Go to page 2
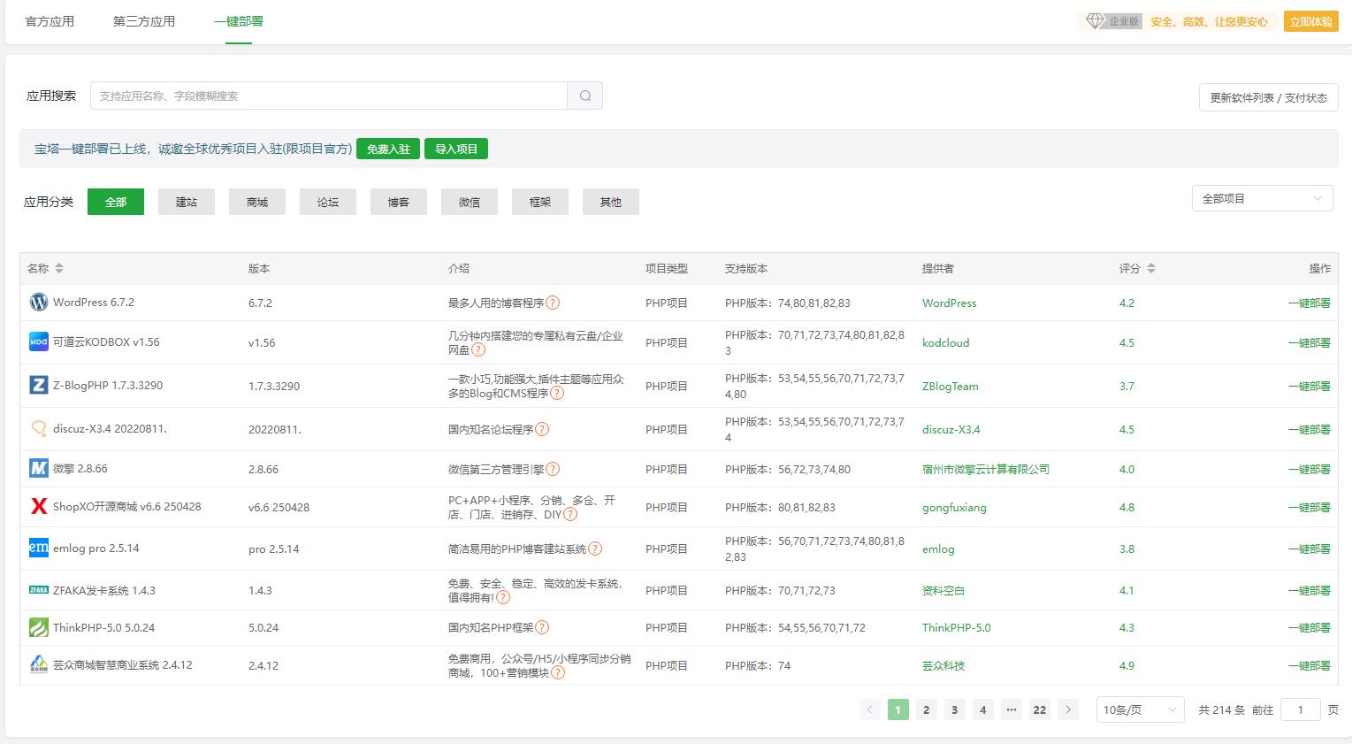Screen dimensions: 1352x744 click(926, 709)
